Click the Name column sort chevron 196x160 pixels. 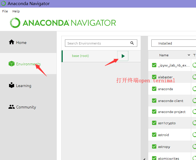189,55
